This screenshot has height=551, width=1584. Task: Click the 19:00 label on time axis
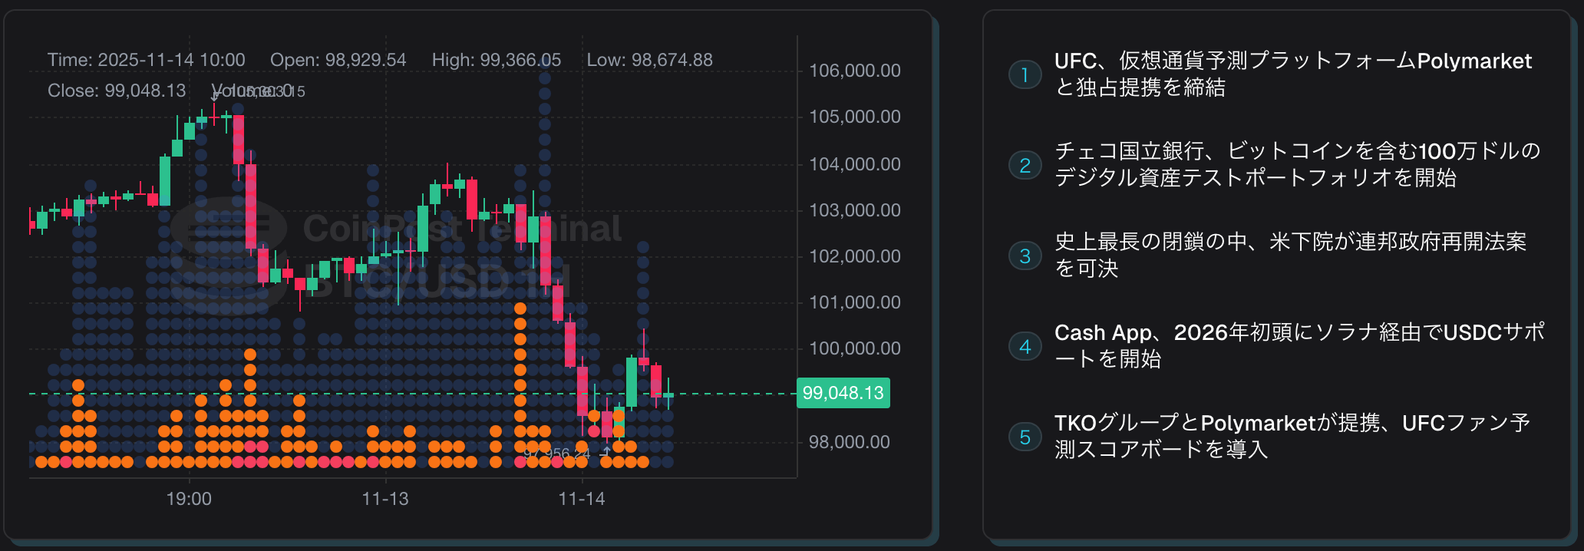pos(189,499)
